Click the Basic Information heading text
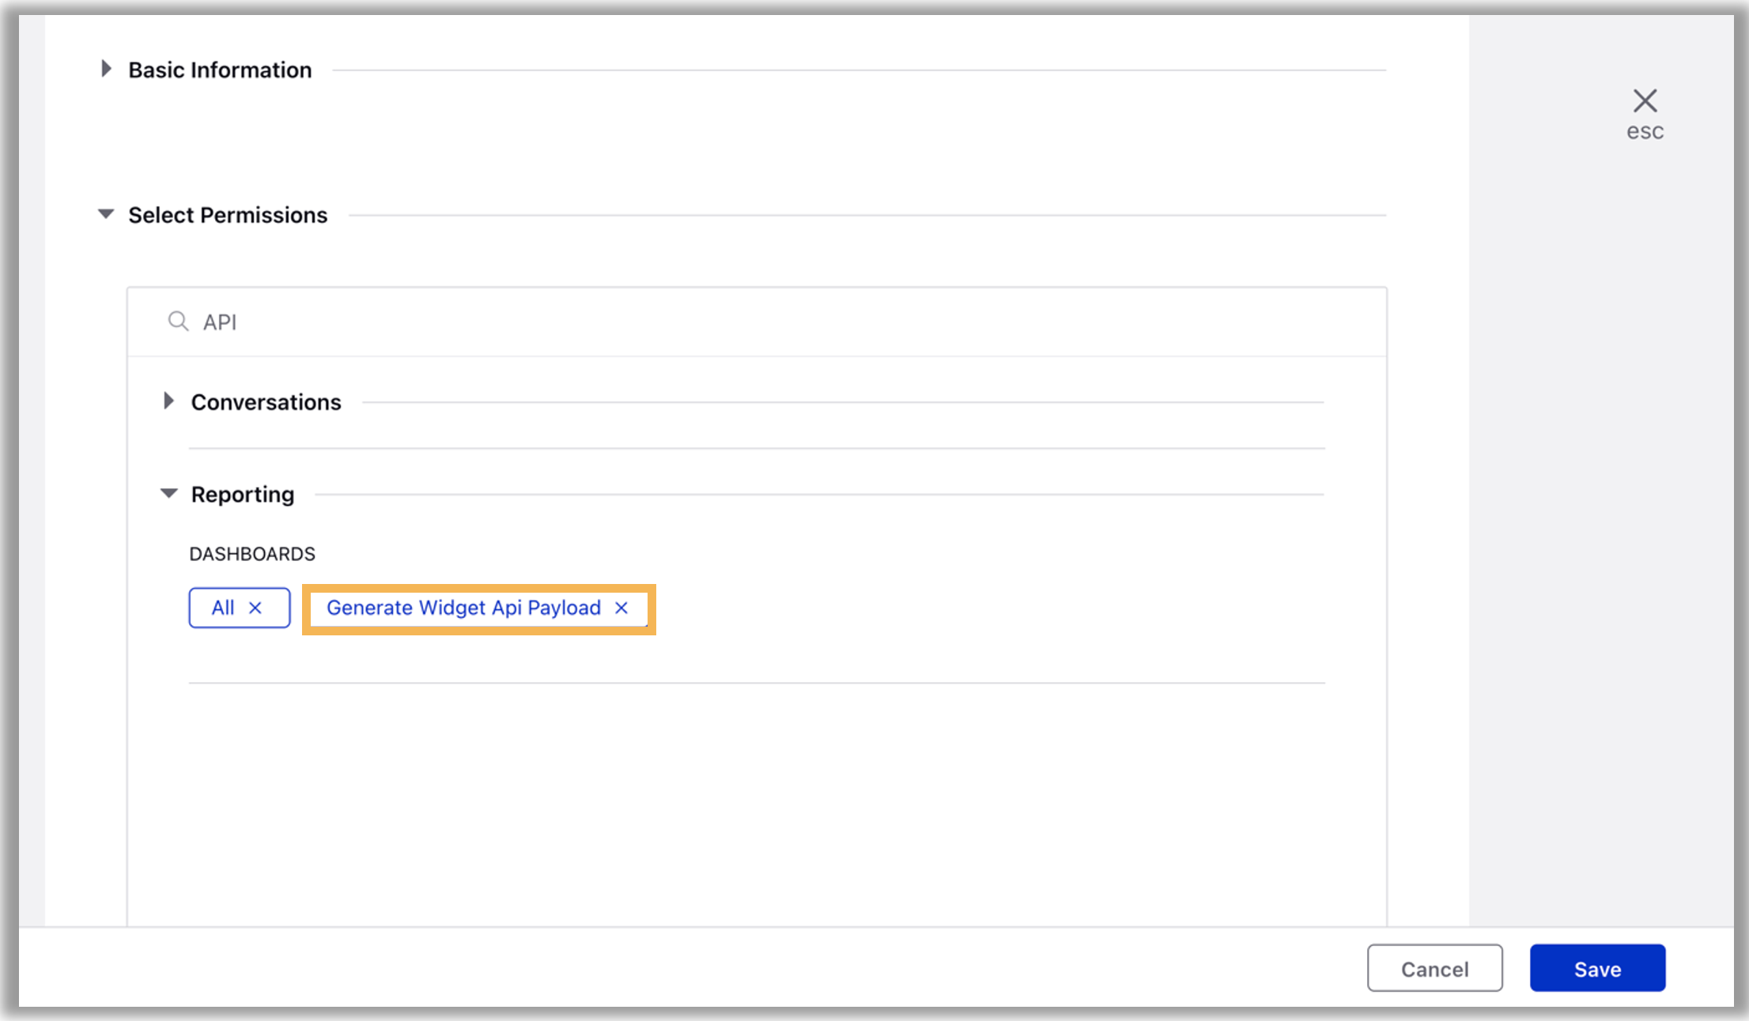This screenshot has height=1021, width=1749. (x=220, y=70)
